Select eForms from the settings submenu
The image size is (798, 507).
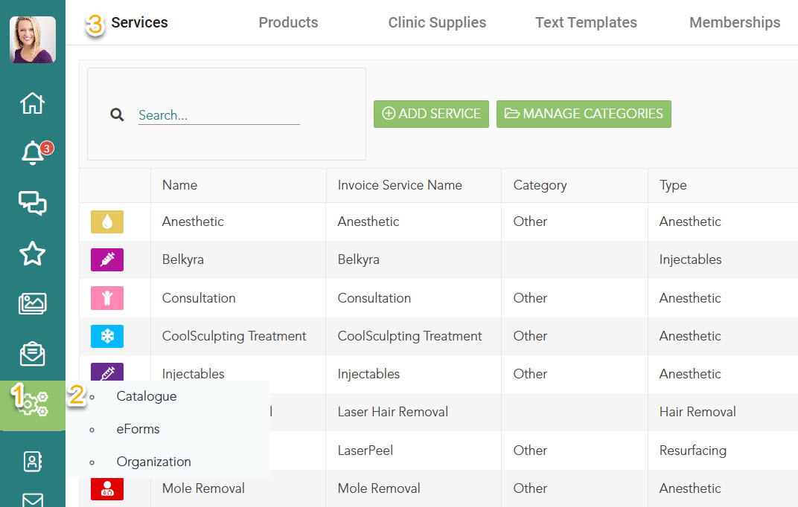[x=138, y=429]
